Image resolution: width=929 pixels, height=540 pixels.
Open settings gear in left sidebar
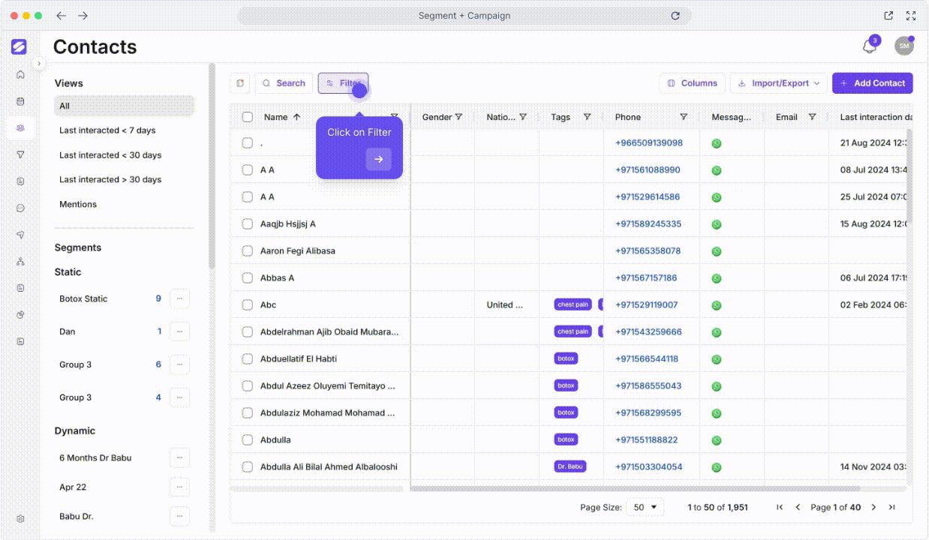(20, 518)
